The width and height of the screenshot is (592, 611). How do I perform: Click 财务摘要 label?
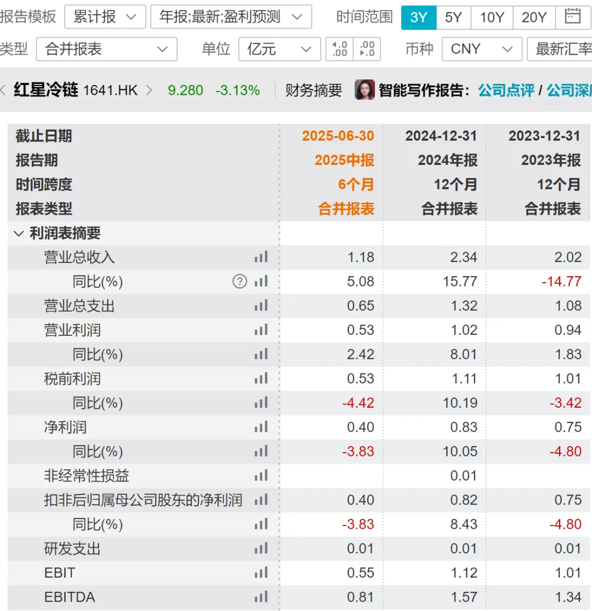point(314,90)
